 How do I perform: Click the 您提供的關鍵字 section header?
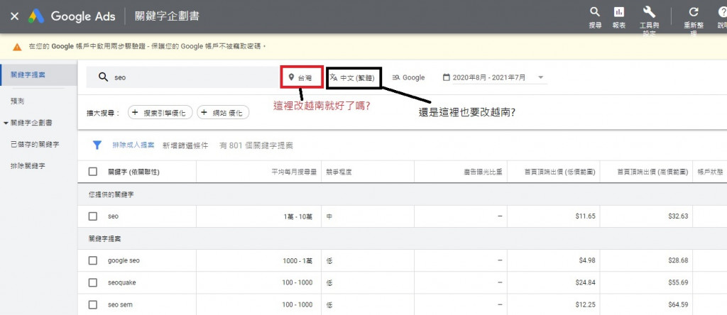(111, 194)
